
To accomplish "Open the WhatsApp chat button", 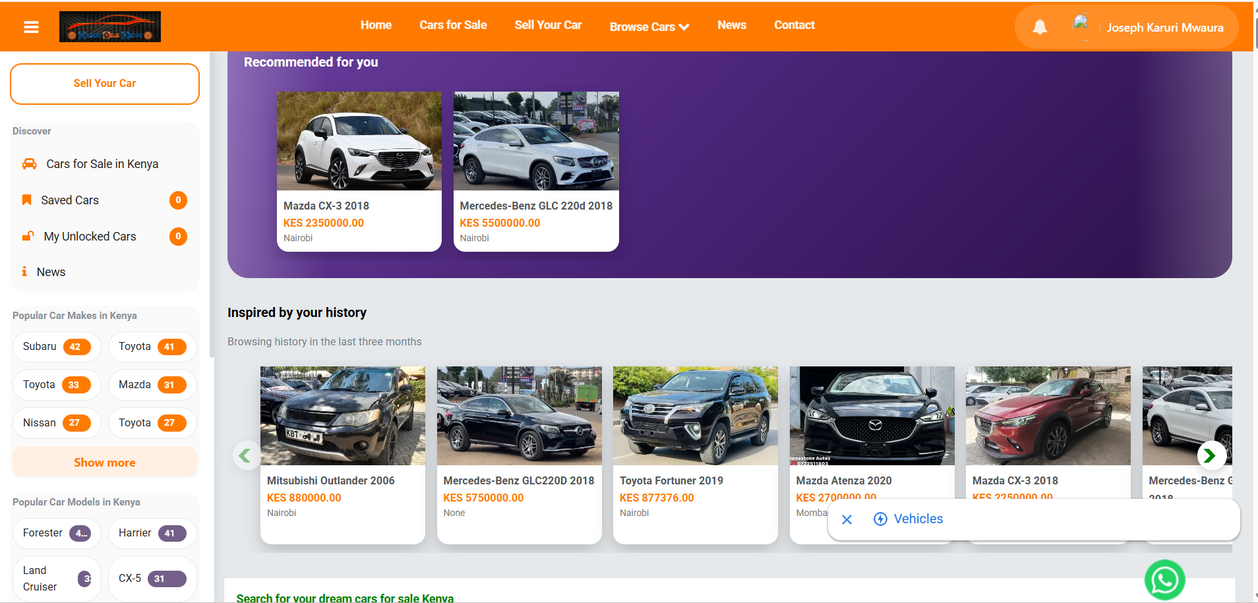I will coord(1165,580).
